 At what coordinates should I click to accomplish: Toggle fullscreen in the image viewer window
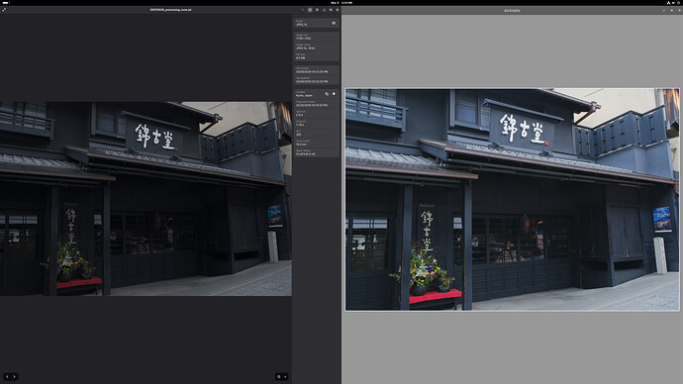pyautogui.click(x=4, y=10)
